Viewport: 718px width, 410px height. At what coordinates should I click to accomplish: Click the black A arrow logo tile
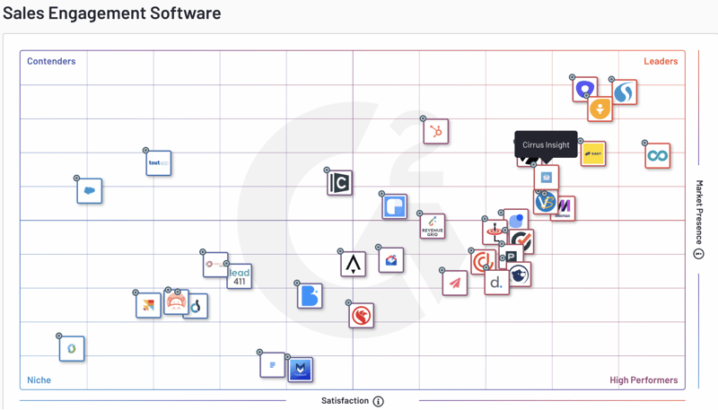pyautogui.click(x=353, y=264)
